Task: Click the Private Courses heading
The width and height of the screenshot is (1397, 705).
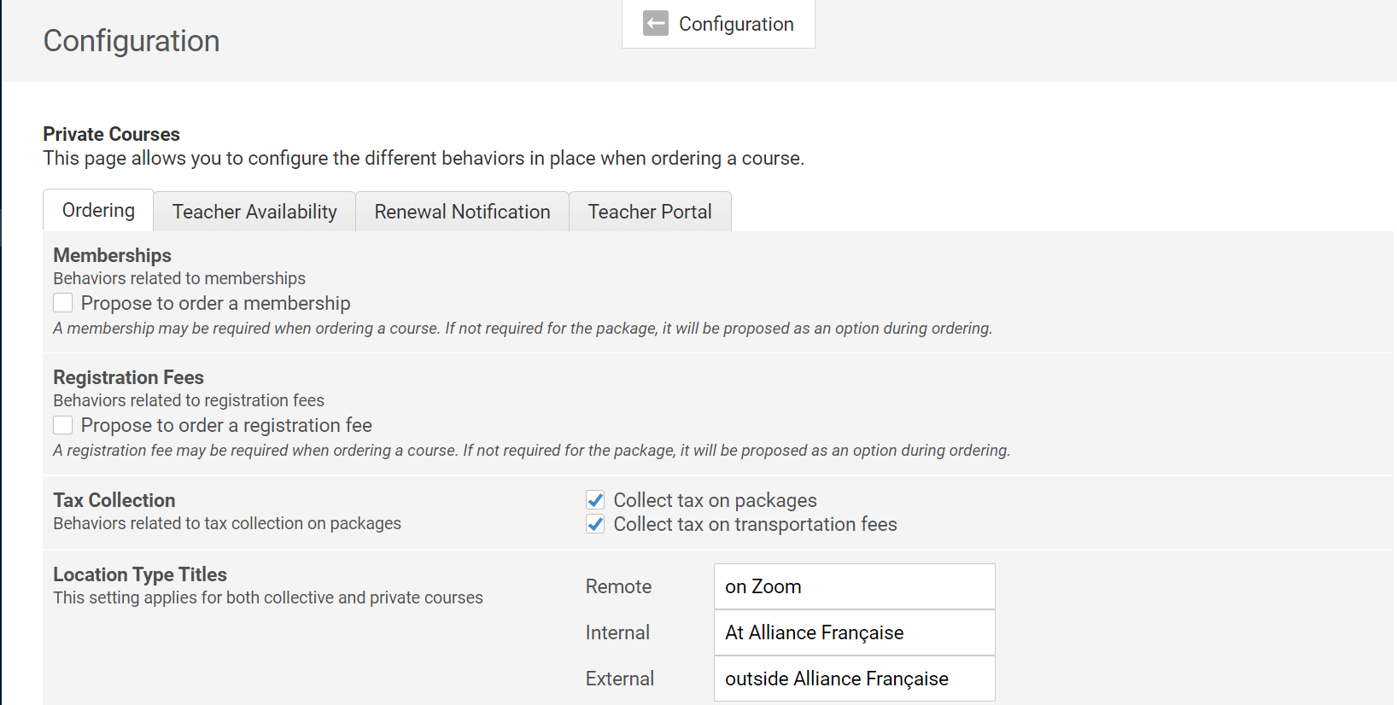Action: pos(112,134)
